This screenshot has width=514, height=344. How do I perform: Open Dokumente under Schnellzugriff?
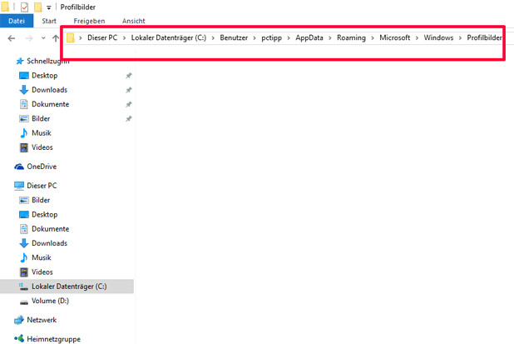[x=50, y=104]
